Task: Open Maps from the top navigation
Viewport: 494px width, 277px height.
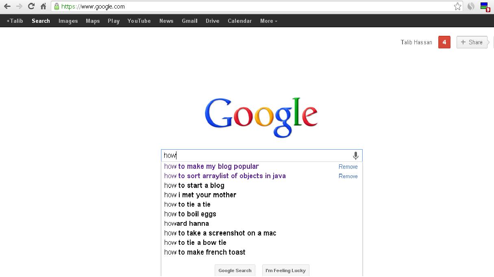Action: 93,21
